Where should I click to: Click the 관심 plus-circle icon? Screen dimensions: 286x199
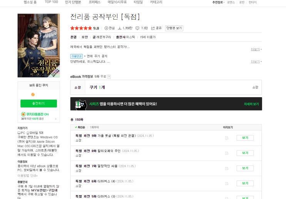coord(106,28)
